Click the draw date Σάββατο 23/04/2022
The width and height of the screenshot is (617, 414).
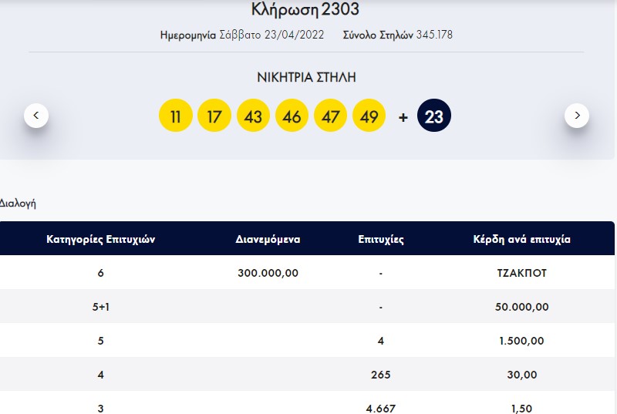click(282, 35)
